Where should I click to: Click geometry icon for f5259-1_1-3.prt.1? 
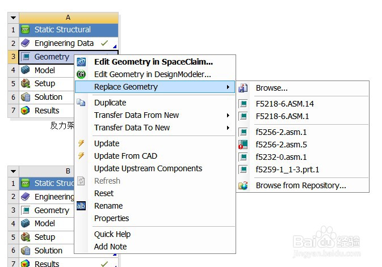point(243,169)
